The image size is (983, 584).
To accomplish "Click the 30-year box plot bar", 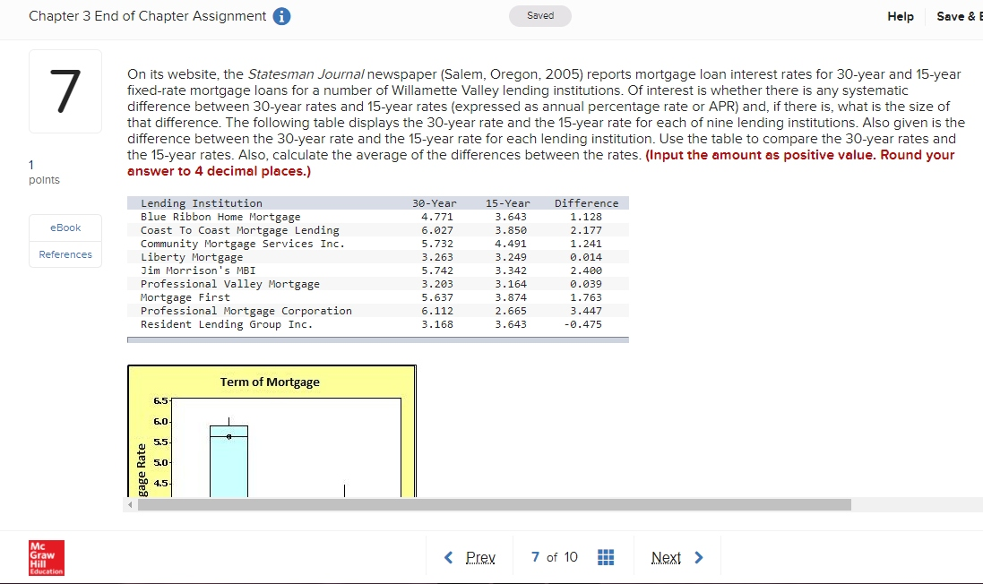I will (x=229, y=461).
